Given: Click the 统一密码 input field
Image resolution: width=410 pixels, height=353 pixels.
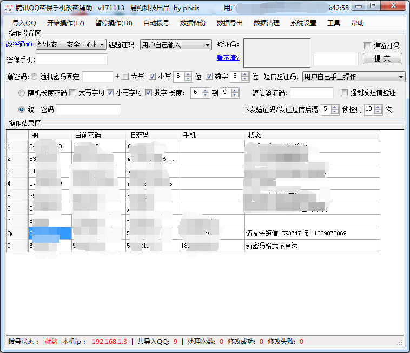Looking at the screenshot, I should pos(88,110).
